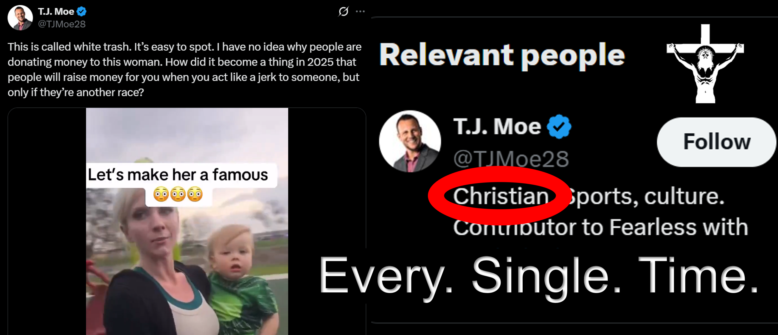This screenshot has width=778, height=335.
Task: Click the blue verified badge beside the tweet author
Action: point(82,12)
